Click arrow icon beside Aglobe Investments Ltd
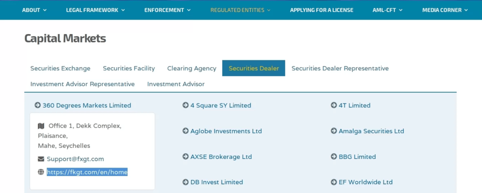 tap(186, 131)
